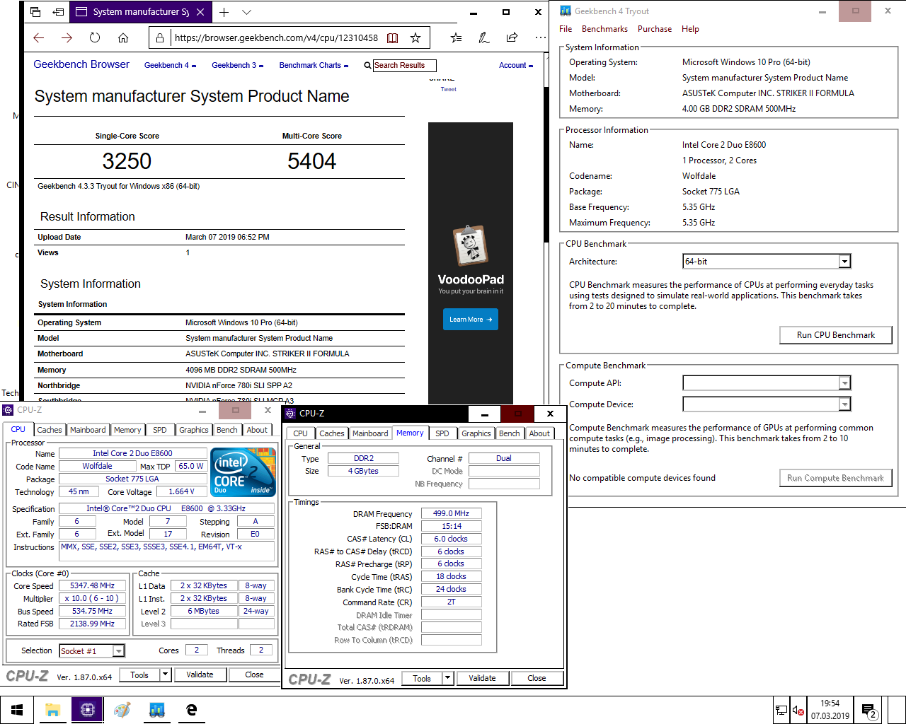This screenshot has width=906, height=724.
Task: Refresh the Geekbench browser page
Action: coord(95,38)
